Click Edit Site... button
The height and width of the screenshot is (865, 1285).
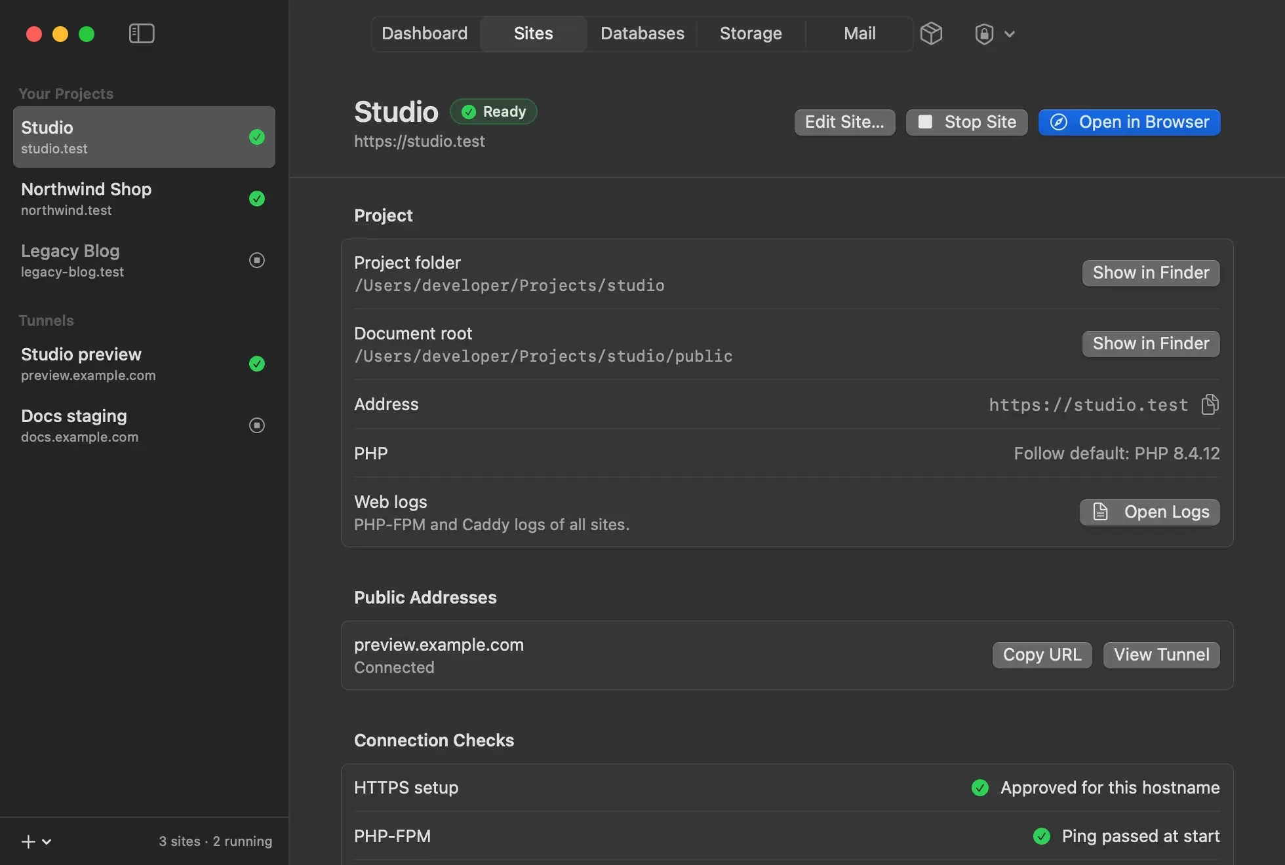tap(844, 123)
